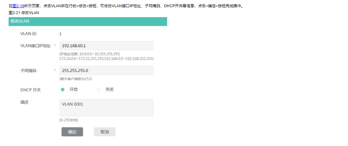Click the VLAN接口IP地址 field label
Screen dimensions: 348x146
click(x=35, y=46)
